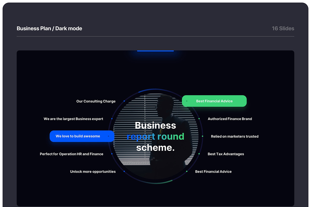Click "Perfect for Operation HR and Finance" label
This screenshot has height=207, width=311.
click(x=72, y=154)
